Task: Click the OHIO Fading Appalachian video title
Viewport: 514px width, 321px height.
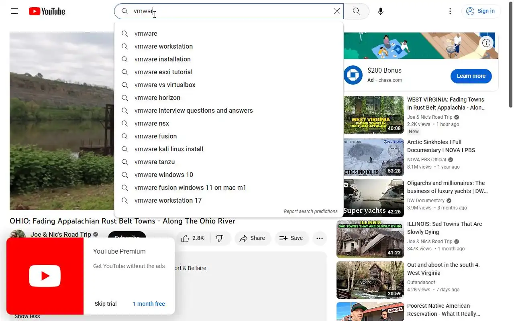Action: 122,221
